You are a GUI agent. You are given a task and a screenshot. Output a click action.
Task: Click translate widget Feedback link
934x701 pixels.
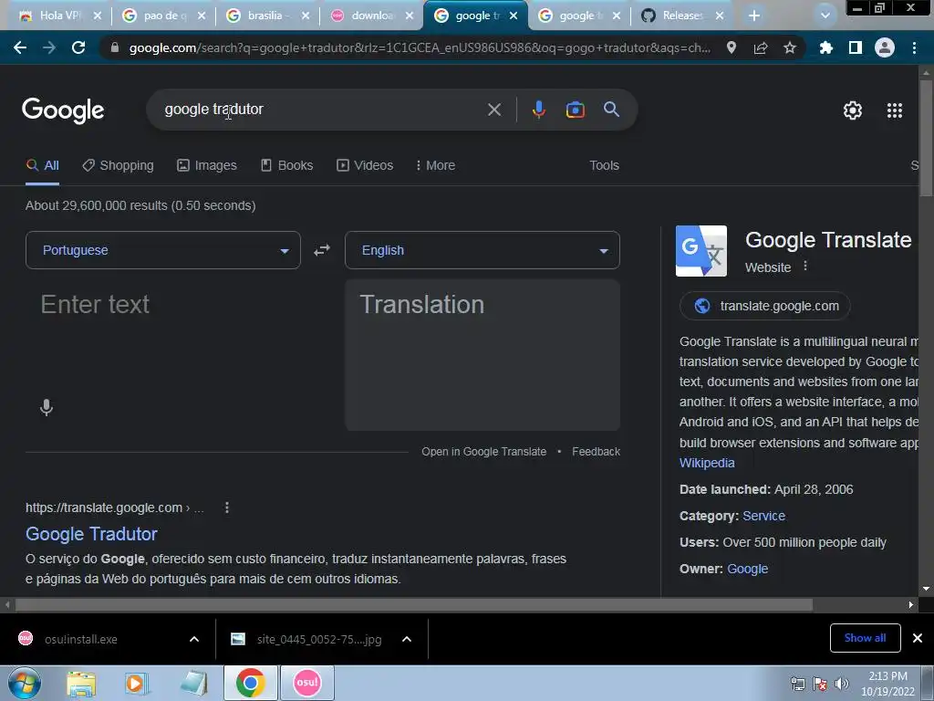click(596, 452)
